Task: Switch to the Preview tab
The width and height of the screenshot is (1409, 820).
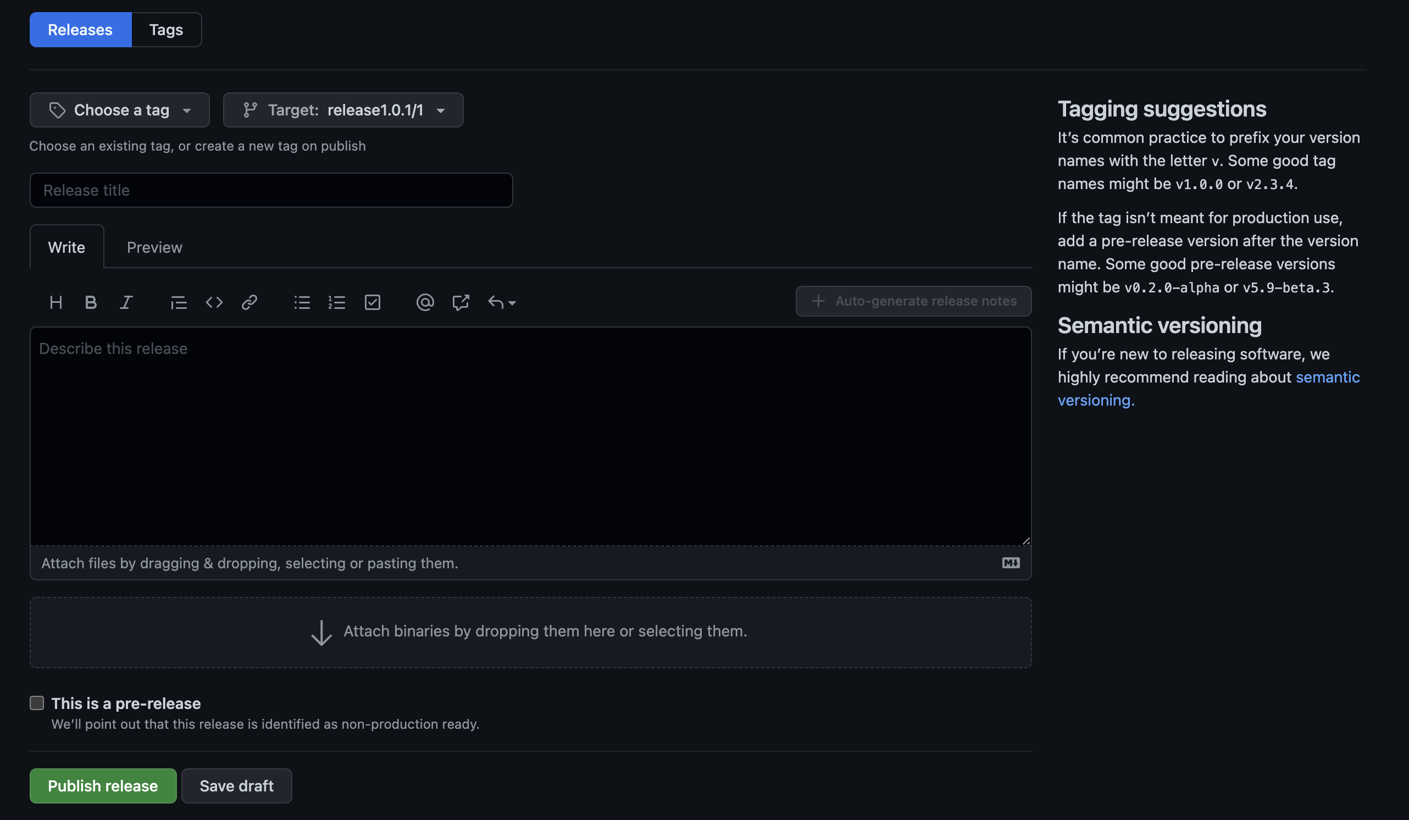Action: (154, 247)
